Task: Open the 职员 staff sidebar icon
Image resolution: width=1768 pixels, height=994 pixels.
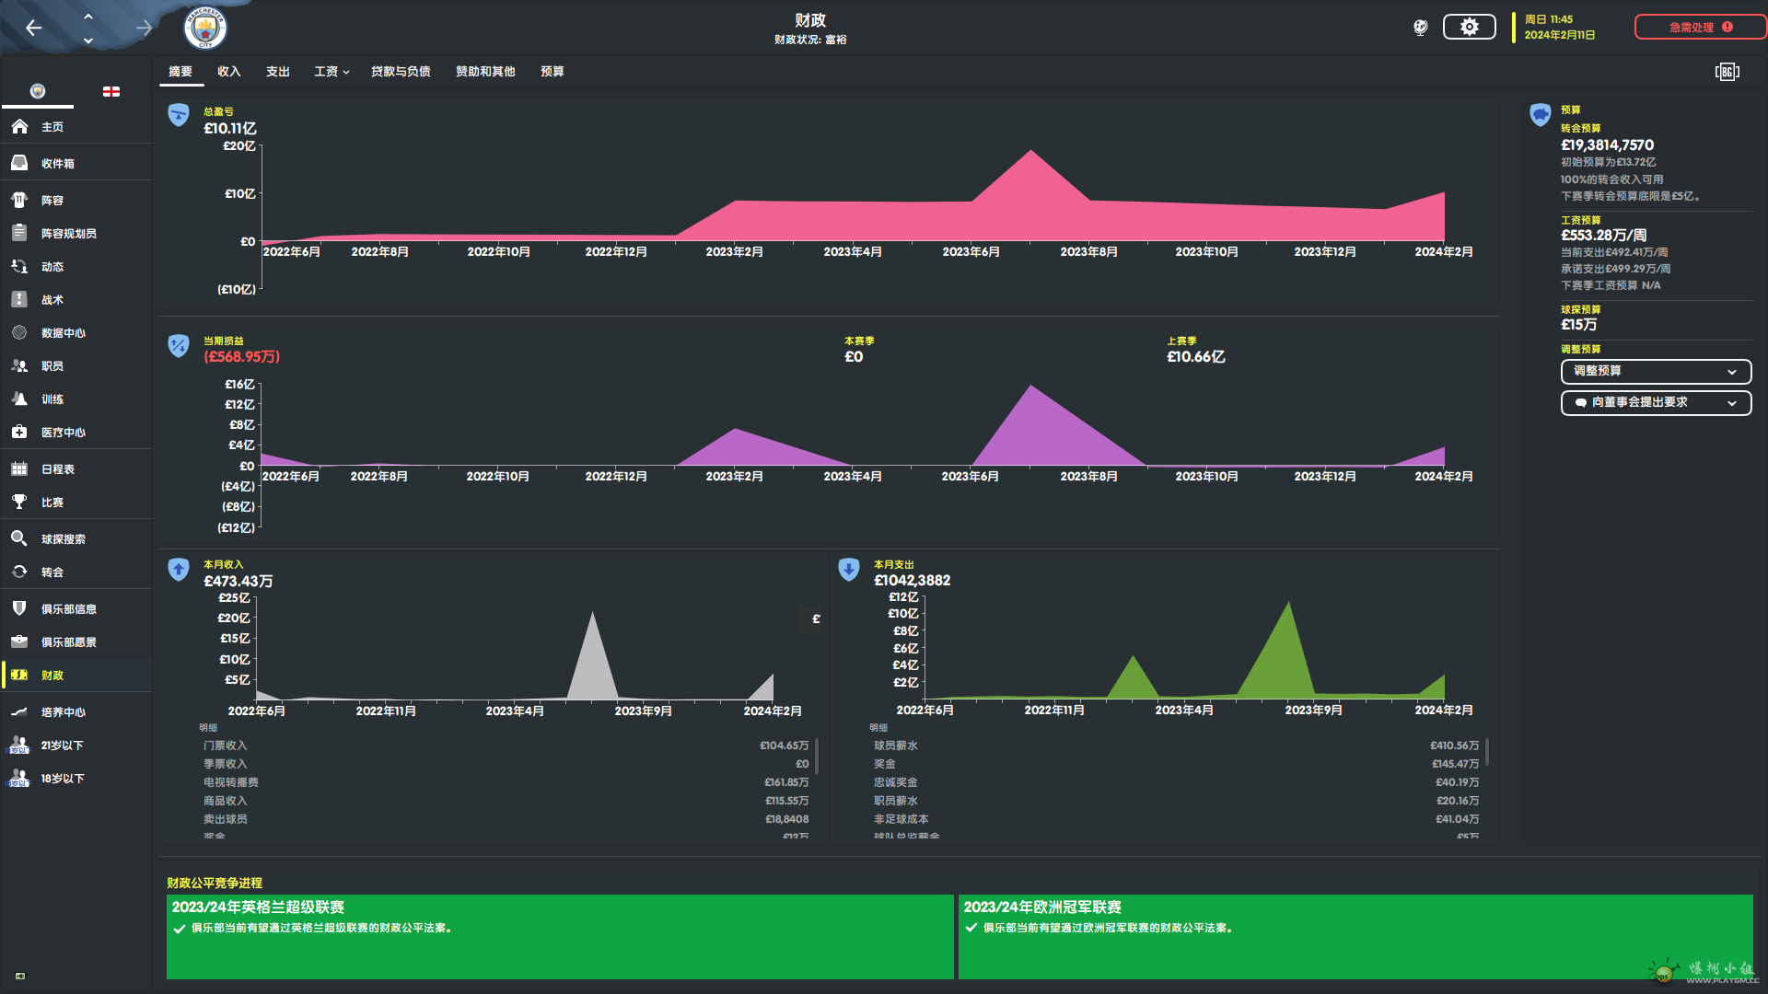Action: click(19, 365)
